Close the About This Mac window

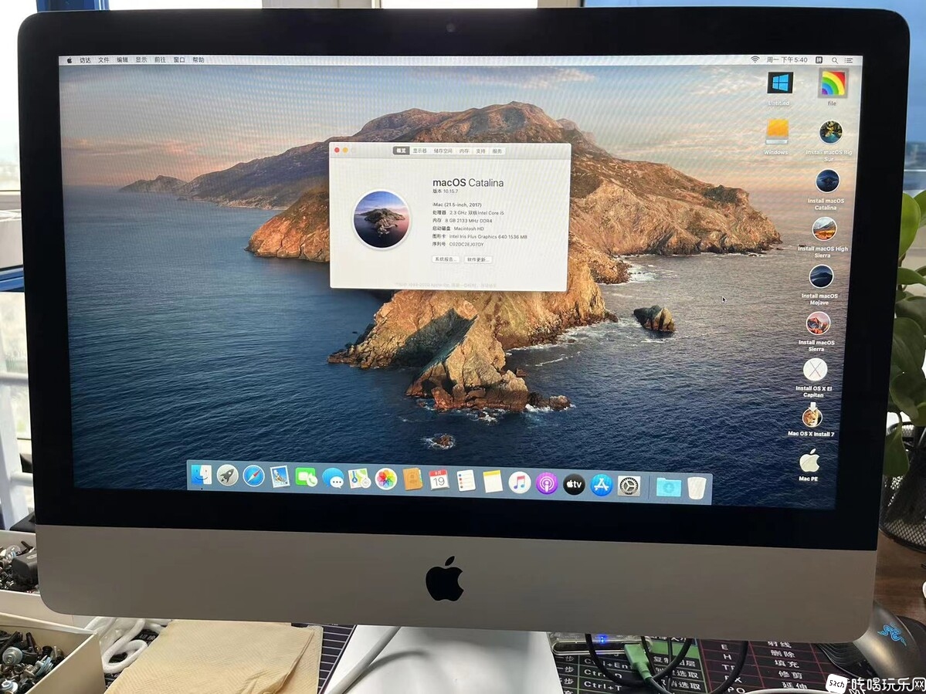(x=337, y=151)
